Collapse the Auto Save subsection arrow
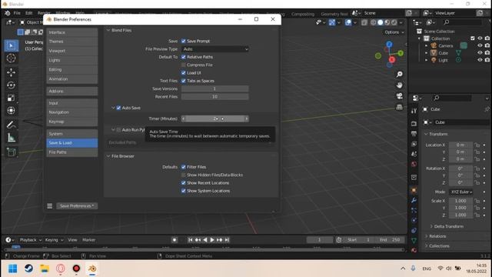492x277 pixels. pyautogui.click(x=113, y=108)
